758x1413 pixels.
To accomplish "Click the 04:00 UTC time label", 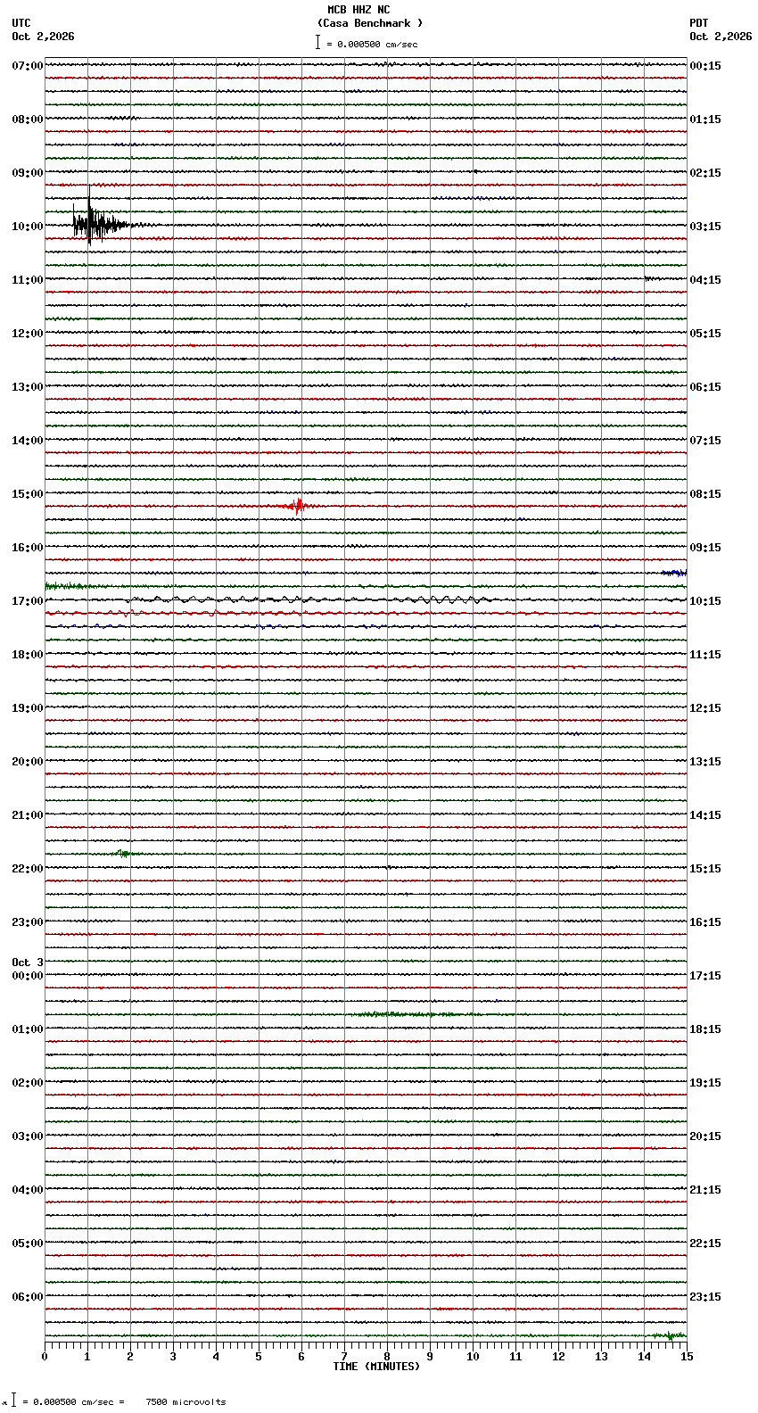I will pyautogui.click(x=28, y=1190).
